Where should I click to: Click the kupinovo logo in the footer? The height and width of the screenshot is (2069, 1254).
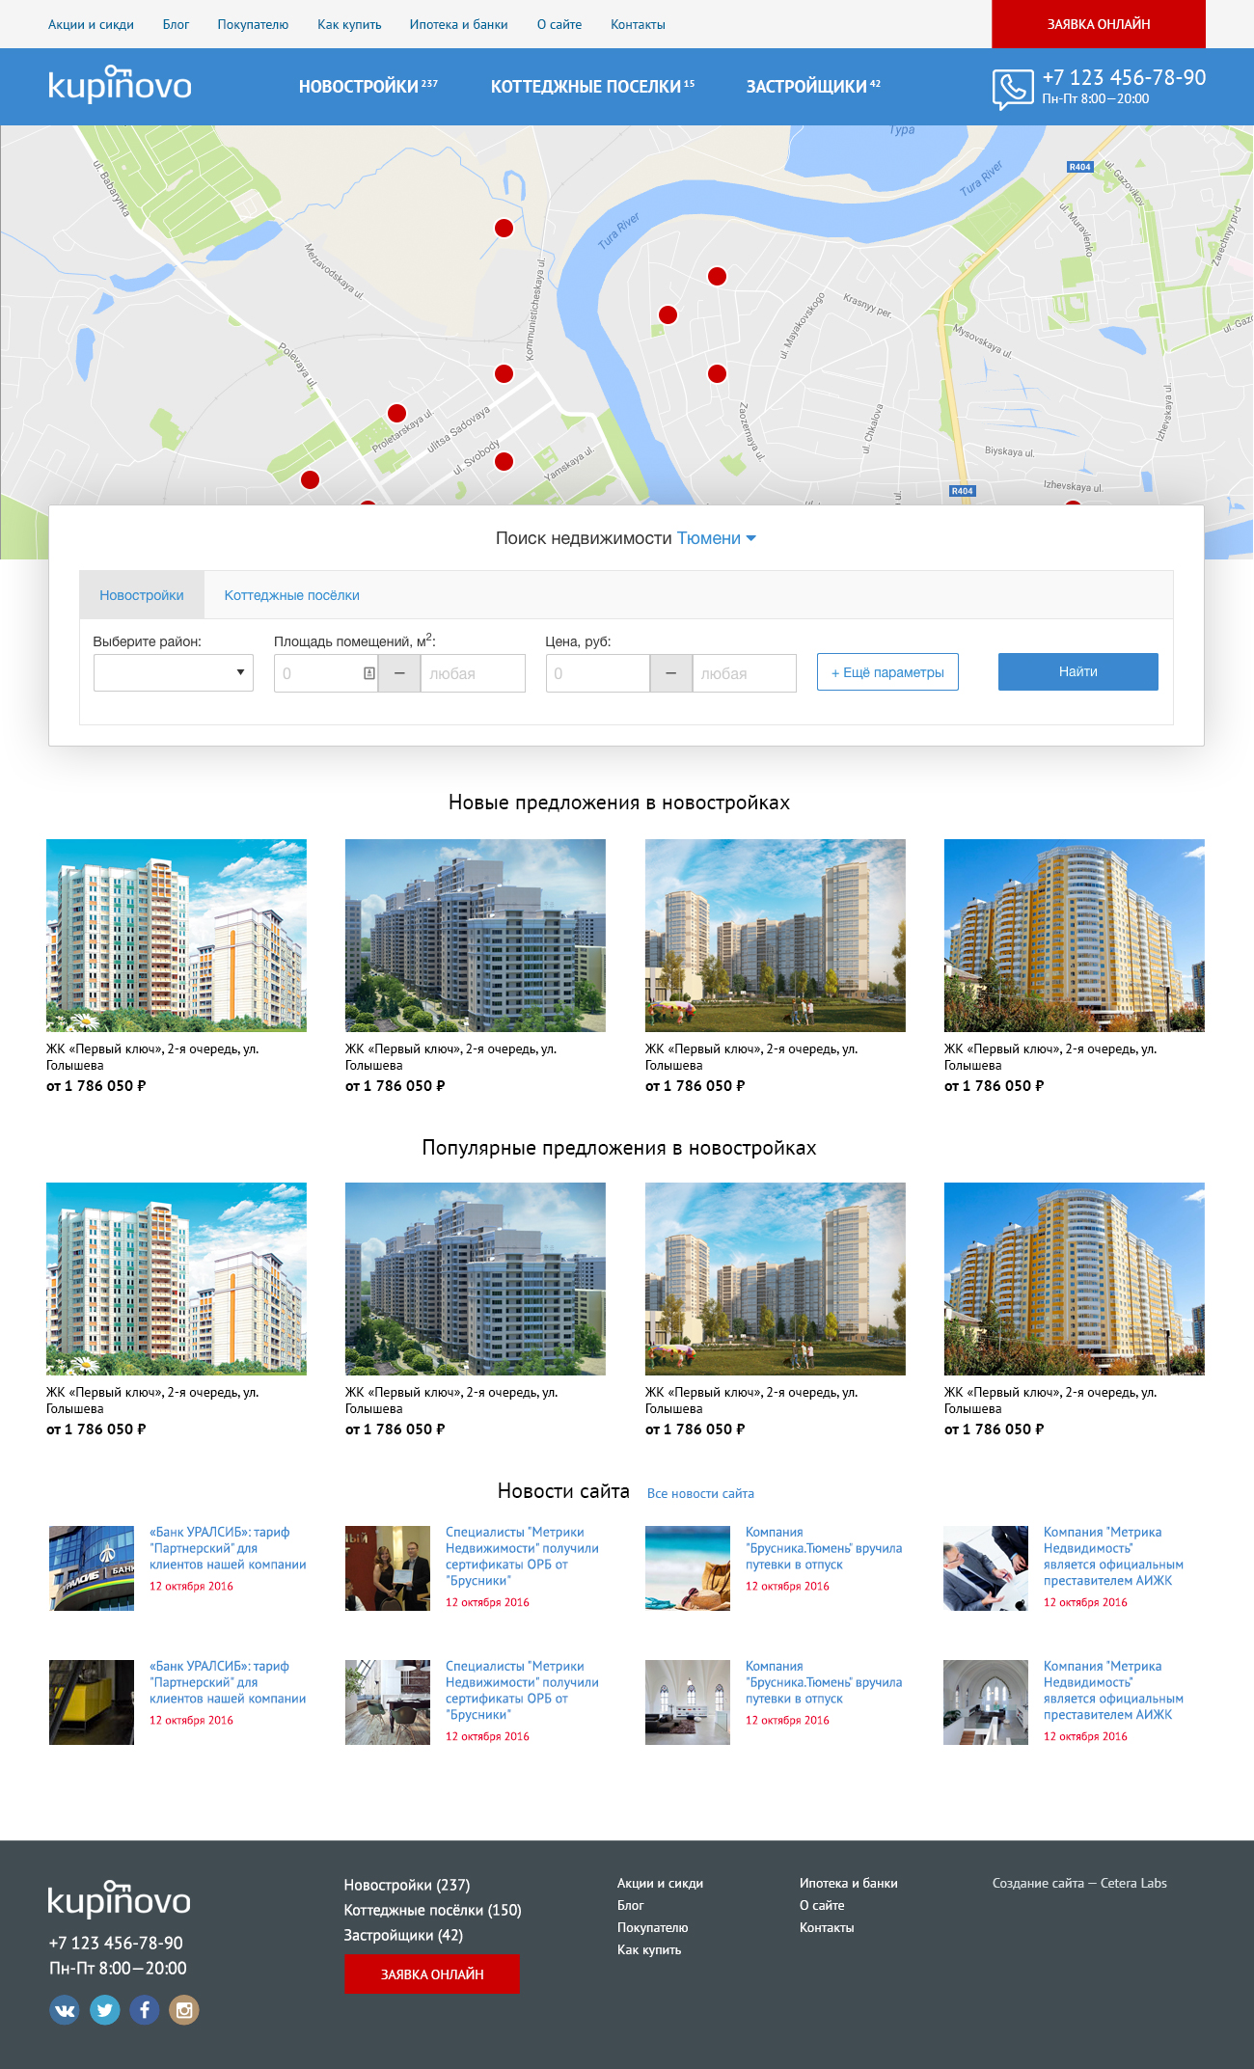coord(120,1899)
